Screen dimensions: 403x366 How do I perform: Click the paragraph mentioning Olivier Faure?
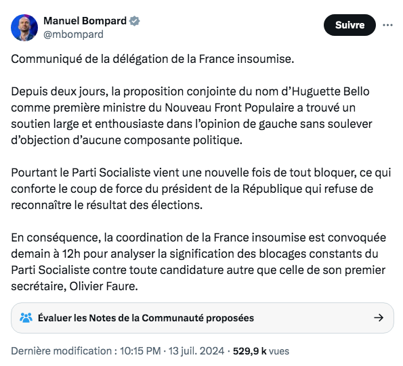click(198, 262)
